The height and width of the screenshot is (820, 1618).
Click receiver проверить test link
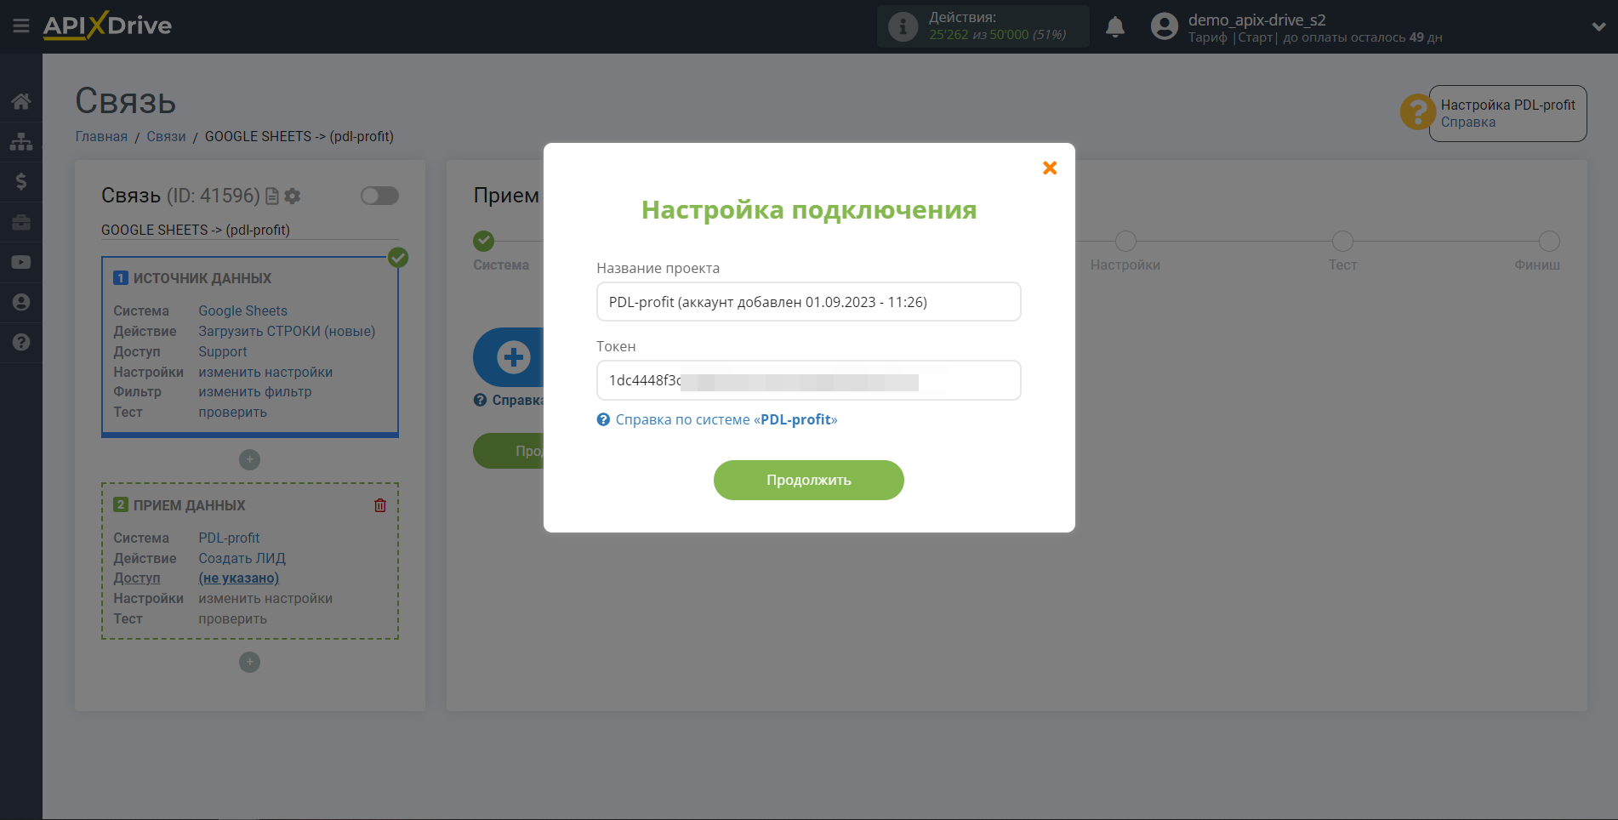[232, 618]
